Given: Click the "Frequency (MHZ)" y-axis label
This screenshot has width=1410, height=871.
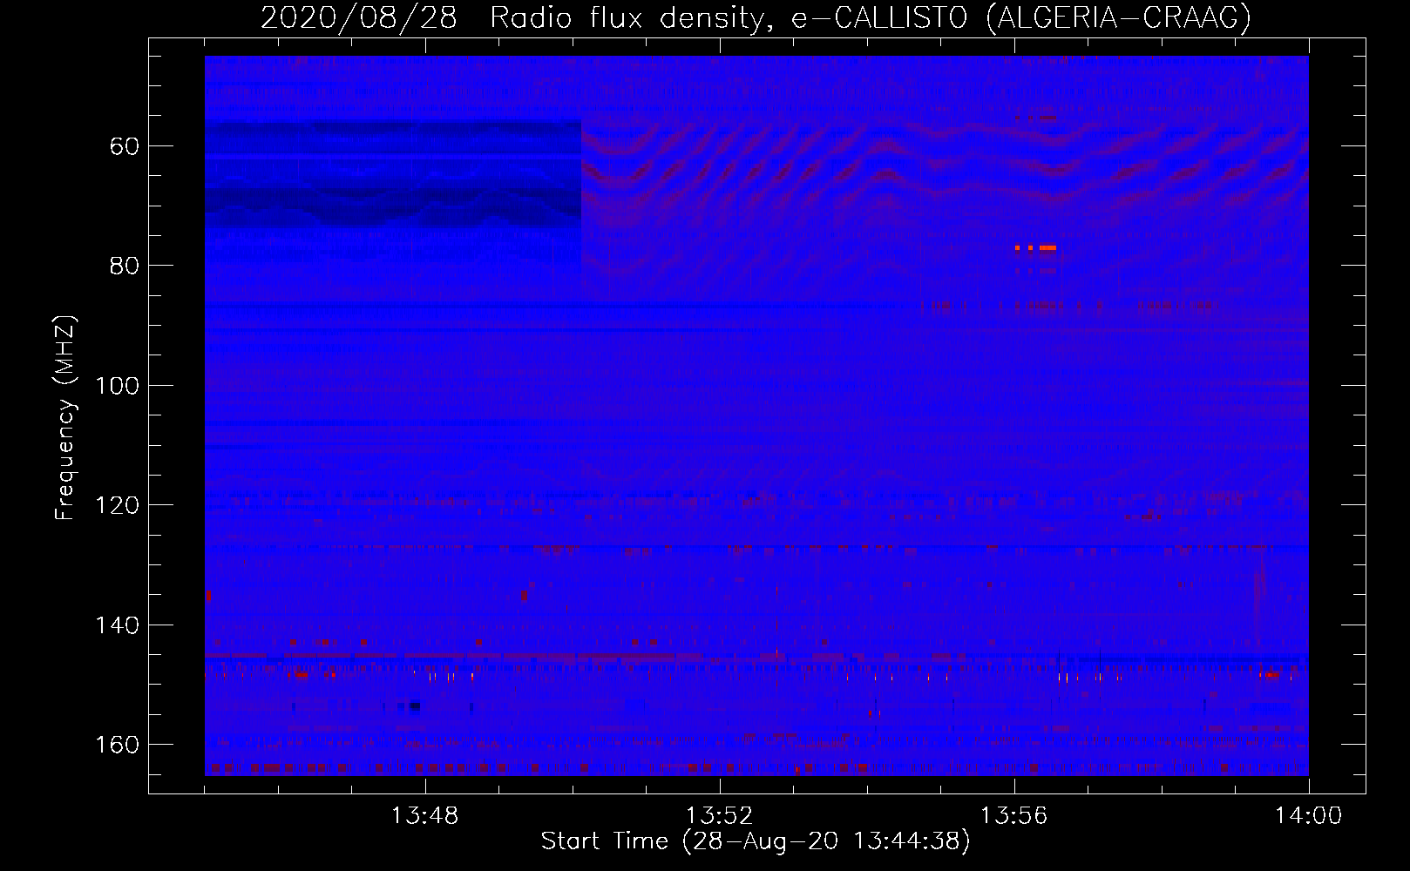Looking at the screenshot, I should click(65, 417).
